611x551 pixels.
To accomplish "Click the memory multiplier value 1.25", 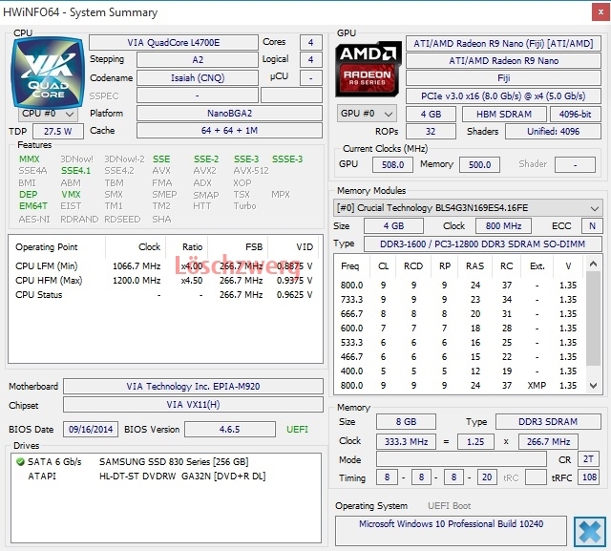I will (x=475, y=442).
